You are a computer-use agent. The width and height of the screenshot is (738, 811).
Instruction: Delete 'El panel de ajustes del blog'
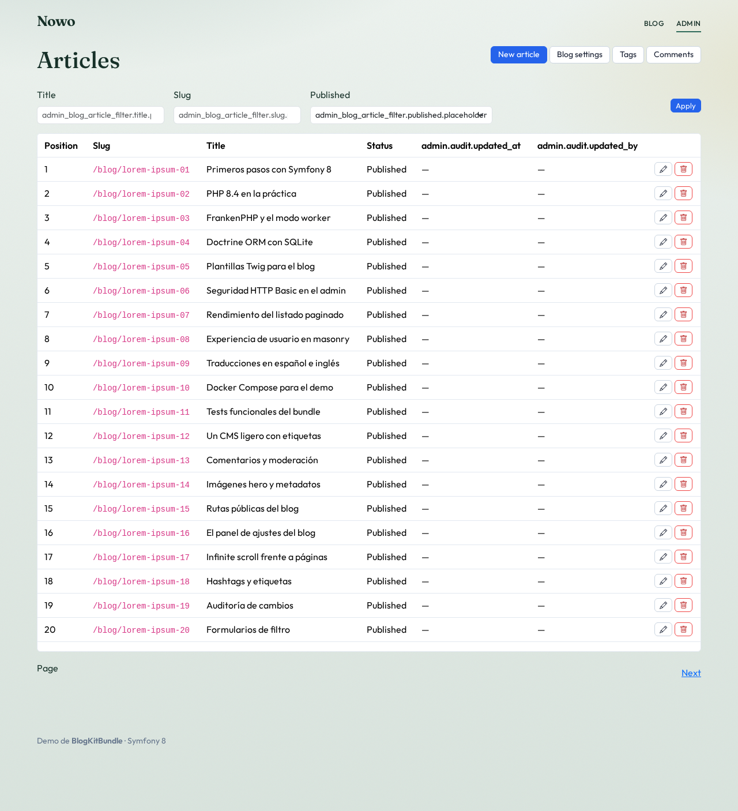click(683, 532)
